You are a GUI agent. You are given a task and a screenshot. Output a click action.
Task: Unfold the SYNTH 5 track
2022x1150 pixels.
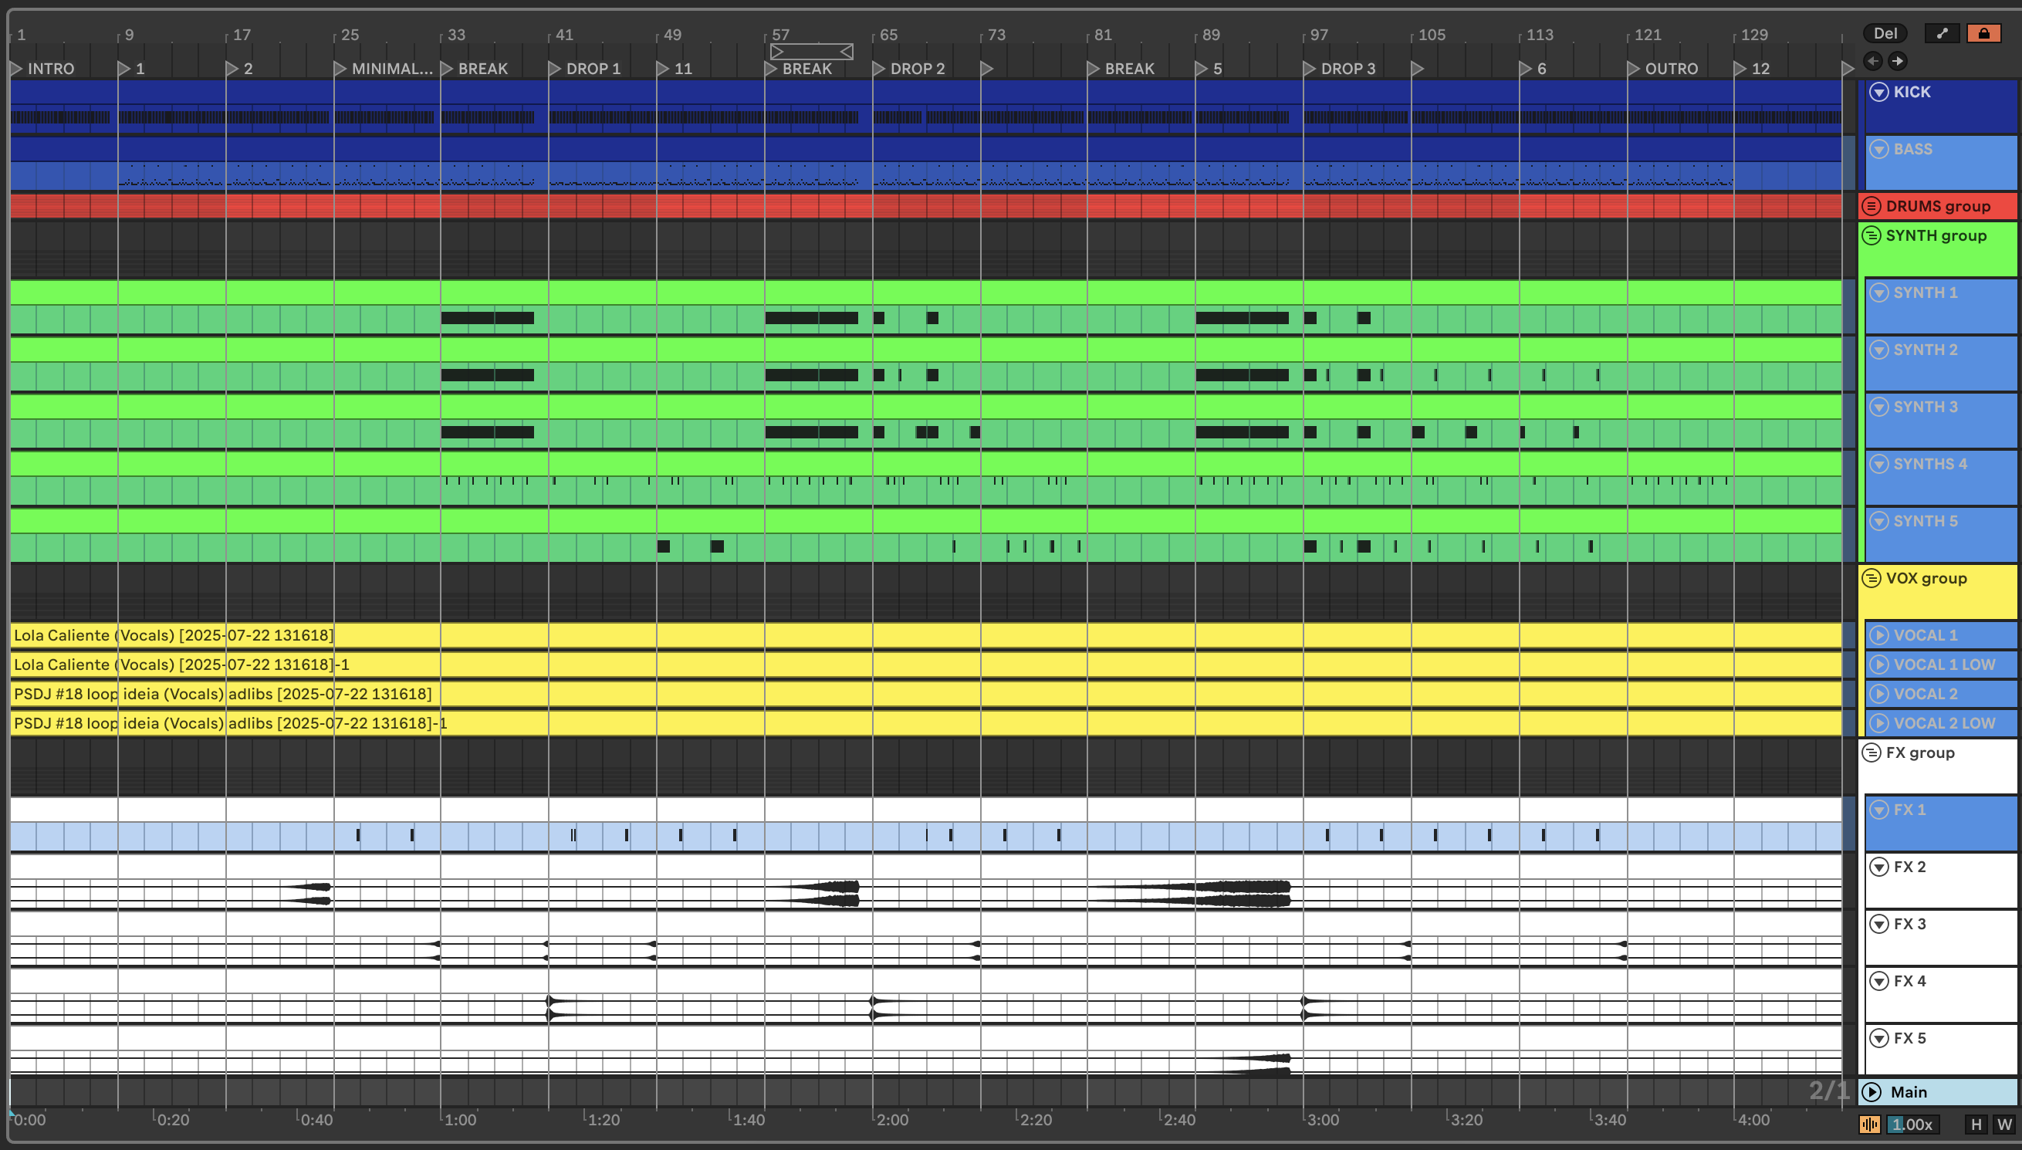click(1879, 520)
